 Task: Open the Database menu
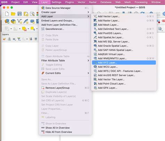(x=106, y=2)
